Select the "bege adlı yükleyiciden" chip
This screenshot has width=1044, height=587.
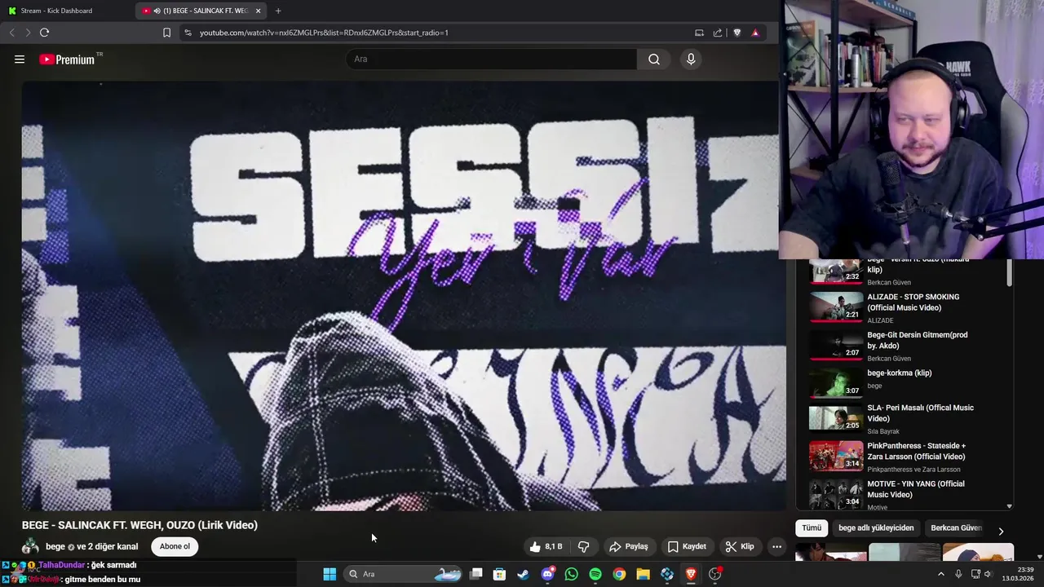876,527
